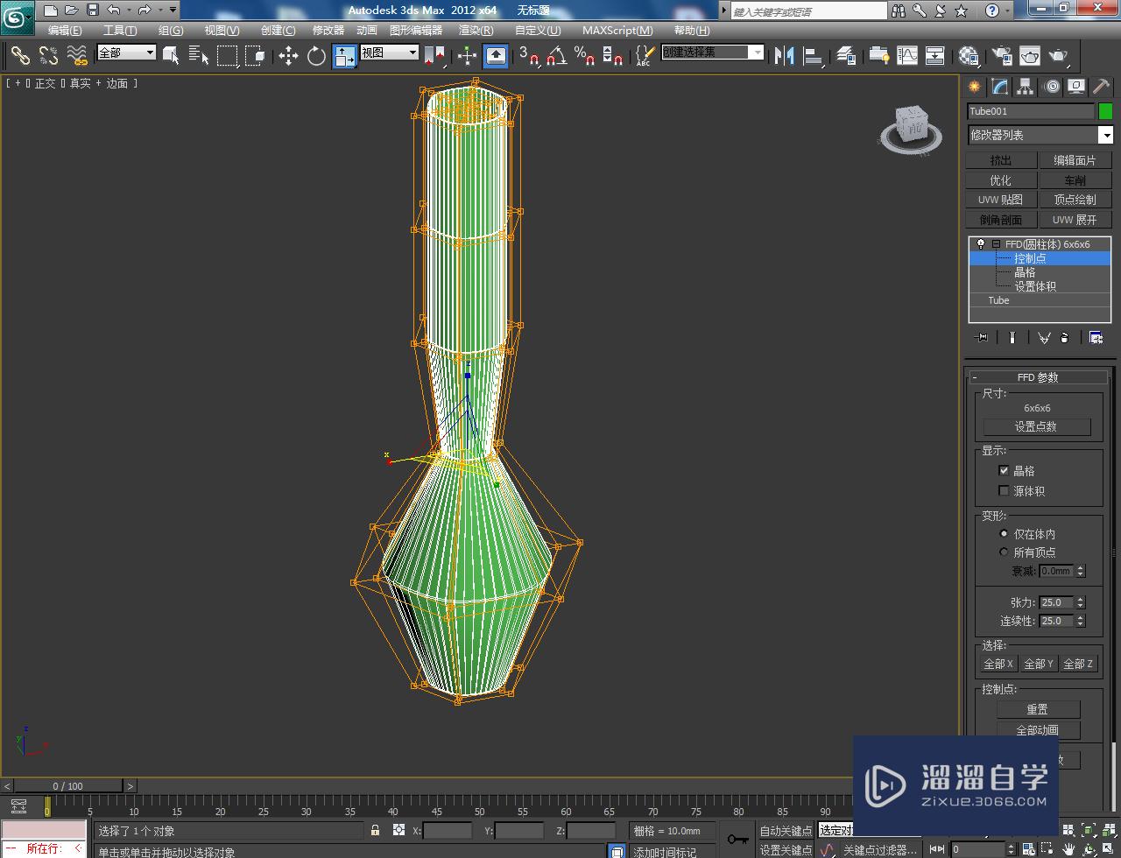Toggle the selection lock padlock icon
This screenshot has width=1121, height=858.
click(x=376, y=830)
